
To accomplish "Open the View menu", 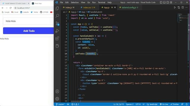I will tap(83, 2).
